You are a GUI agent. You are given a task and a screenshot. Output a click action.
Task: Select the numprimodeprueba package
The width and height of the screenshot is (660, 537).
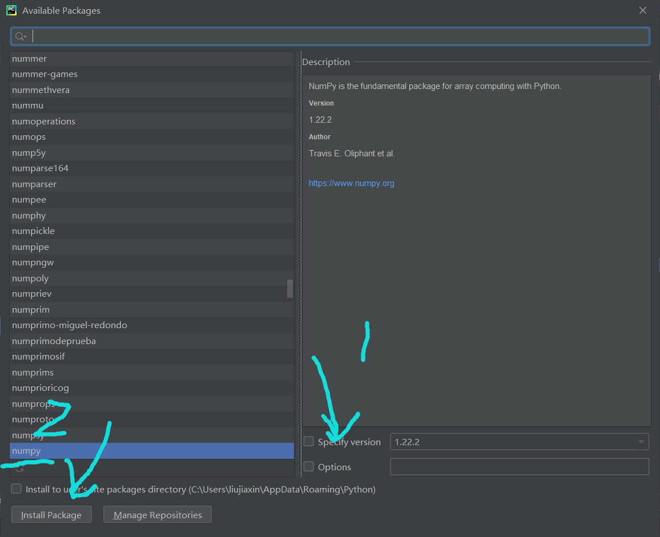click(151, 341)
